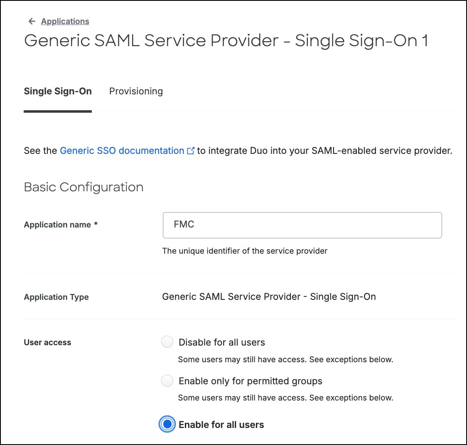The height and width of the screenshot is (445, 467).
Task: Open the Generic SSO documentation link
Action: tap(122, 151)
